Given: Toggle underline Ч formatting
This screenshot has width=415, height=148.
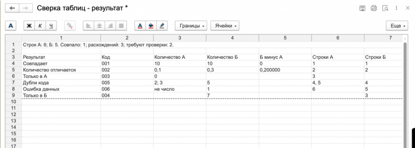Looking at the screenshot, I should [x=51, y=26].
